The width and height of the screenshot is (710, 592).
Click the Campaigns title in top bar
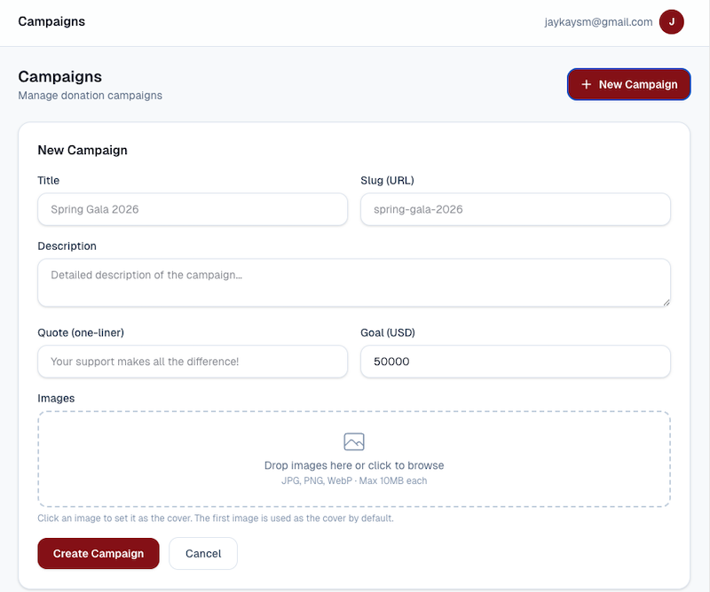[x=51, y=21]
